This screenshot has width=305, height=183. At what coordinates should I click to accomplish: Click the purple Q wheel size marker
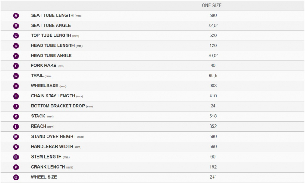pos(16,177)
